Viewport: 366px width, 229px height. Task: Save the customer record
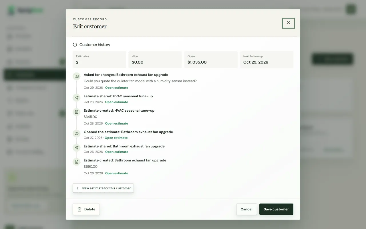click(x=276, y=209)
